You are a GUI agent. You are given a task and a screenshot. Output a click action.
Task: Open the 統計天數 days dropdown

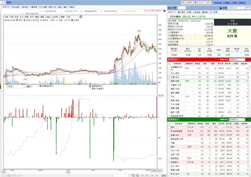point(181,8)
